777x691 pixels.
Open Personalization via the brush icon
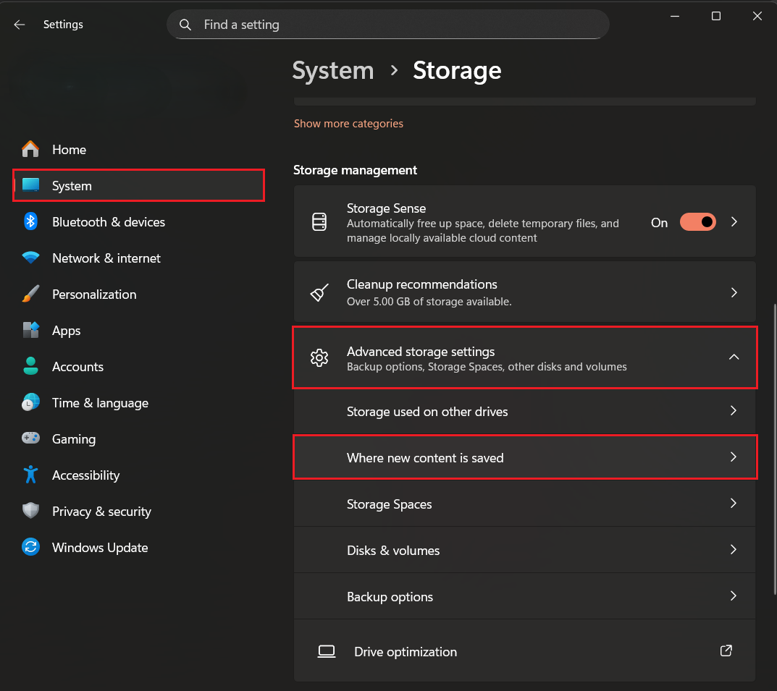pos(29,294)
